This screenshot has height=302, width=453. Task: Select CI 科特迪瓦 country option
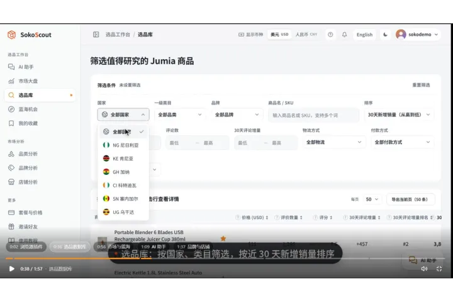click(x=123, y=185)
